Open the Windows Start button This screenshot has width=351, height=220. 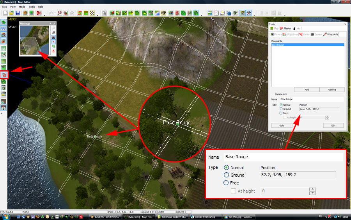[x=5, y=217]
